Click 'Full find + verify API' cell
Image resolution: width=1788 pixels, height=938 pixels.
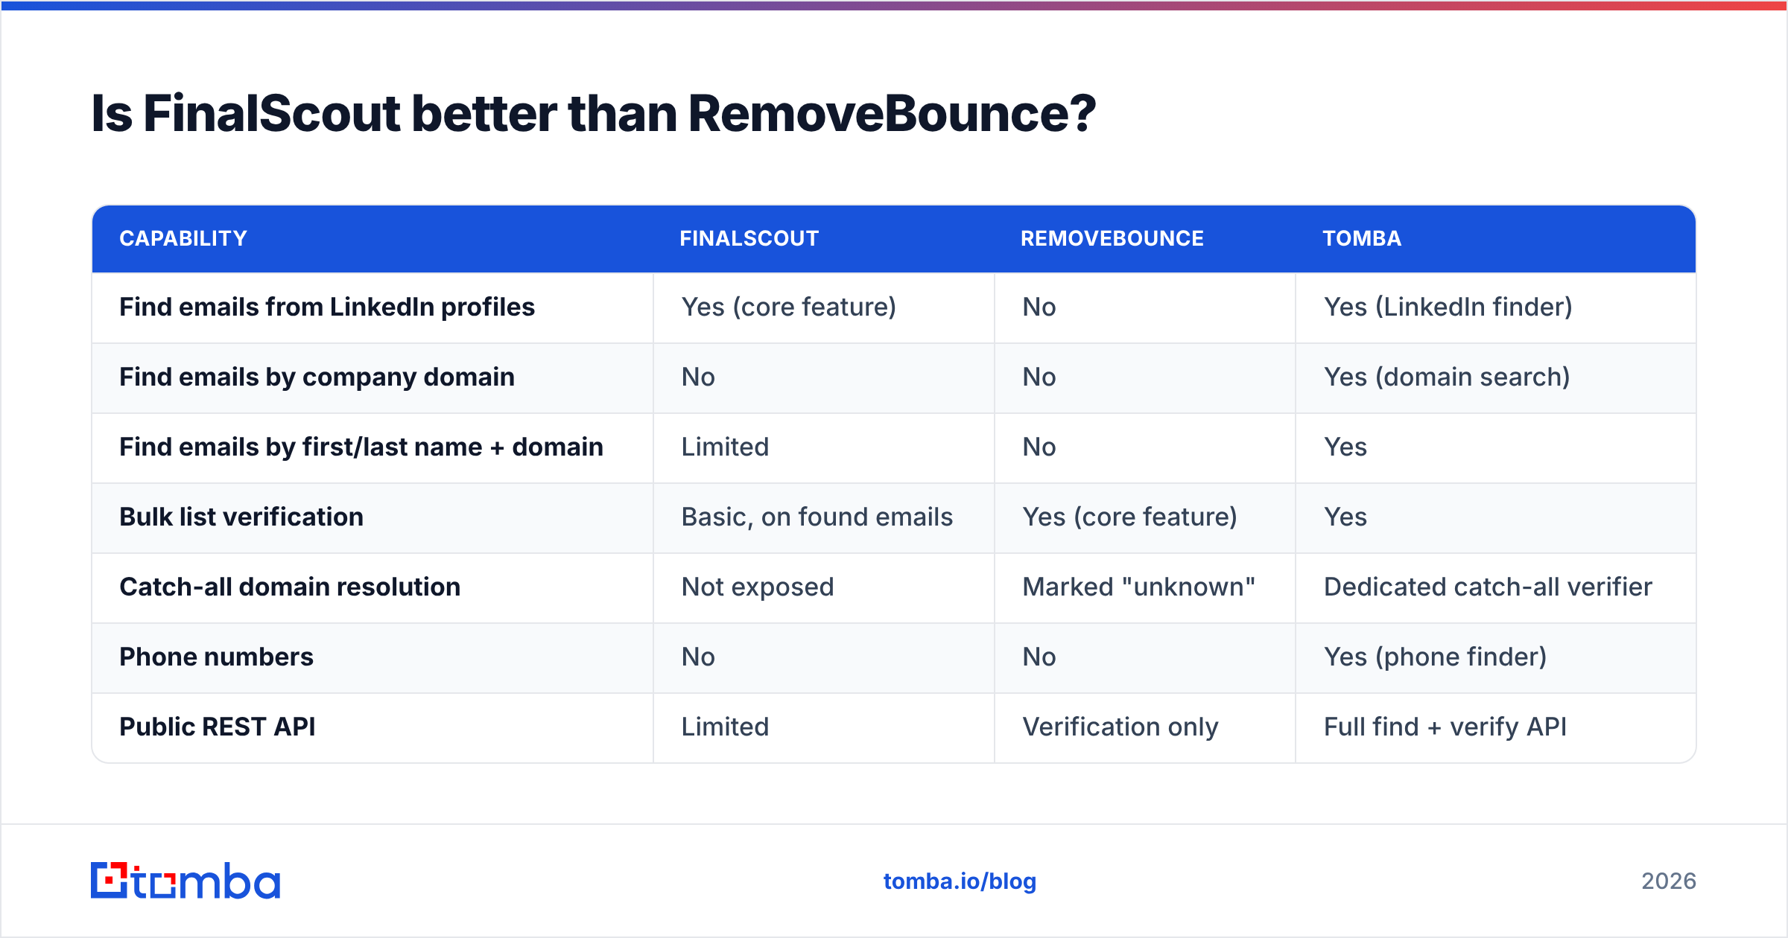1445,727
